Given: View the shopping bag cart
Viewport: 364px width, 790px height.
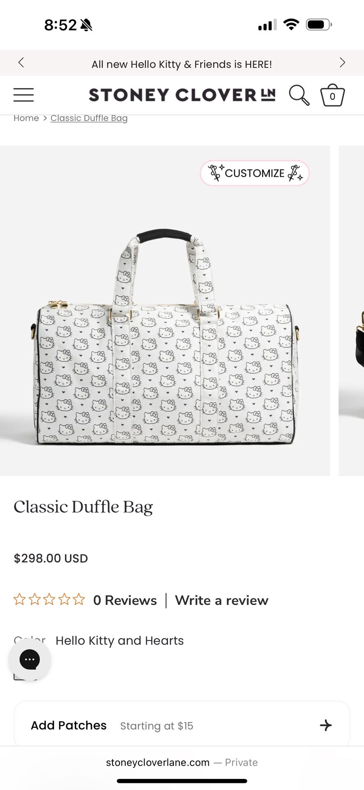Looking at the screenshot, I should (332, 95).
